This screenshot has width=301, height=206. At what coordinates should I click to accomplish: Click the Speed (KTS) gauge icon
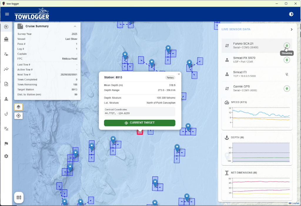point(227,102)
